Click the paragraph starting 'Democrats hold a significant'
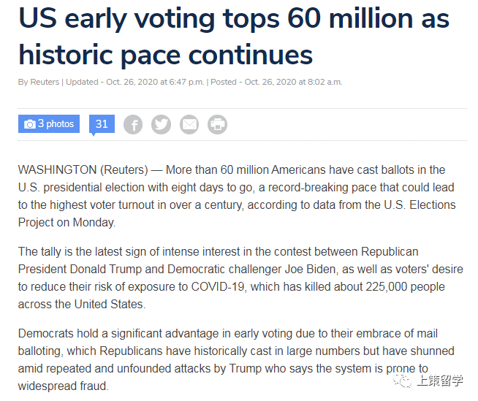This screenshot has height=401, width=478. [236, 359]
